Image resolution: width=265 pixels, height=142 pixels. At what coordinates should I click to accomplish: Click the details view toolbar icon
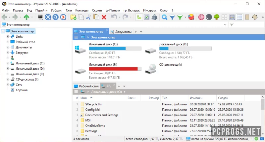pyautogui.click(x=232, y=17)
